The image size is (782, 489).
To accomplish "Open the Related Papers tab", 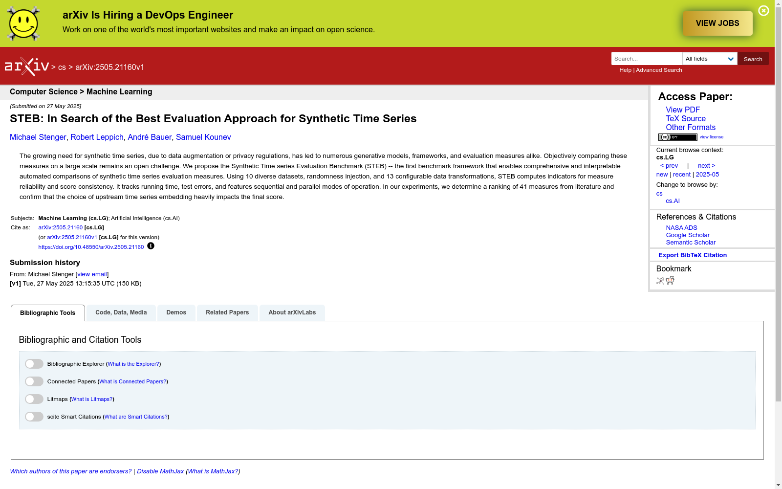I will point(227,312).
